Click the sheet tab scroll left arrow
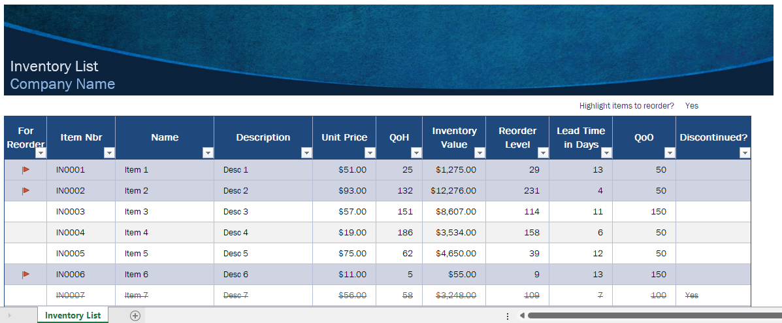 tap(10, 316)
